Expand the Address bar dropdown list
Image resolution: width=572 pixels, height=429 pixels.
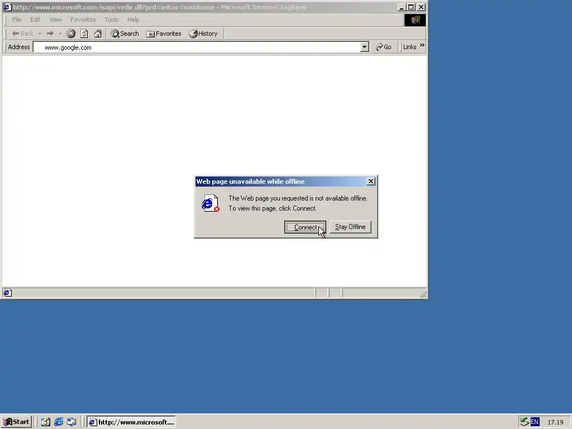pyautogui.click(x=364, y=47)
